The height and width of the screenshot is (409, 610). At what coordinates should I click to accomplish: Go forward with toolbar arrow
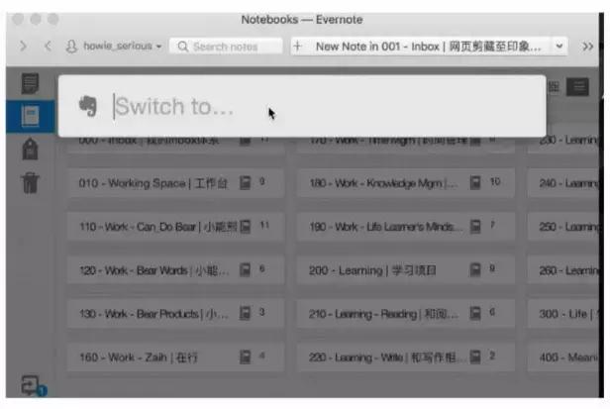coord(23,47)
